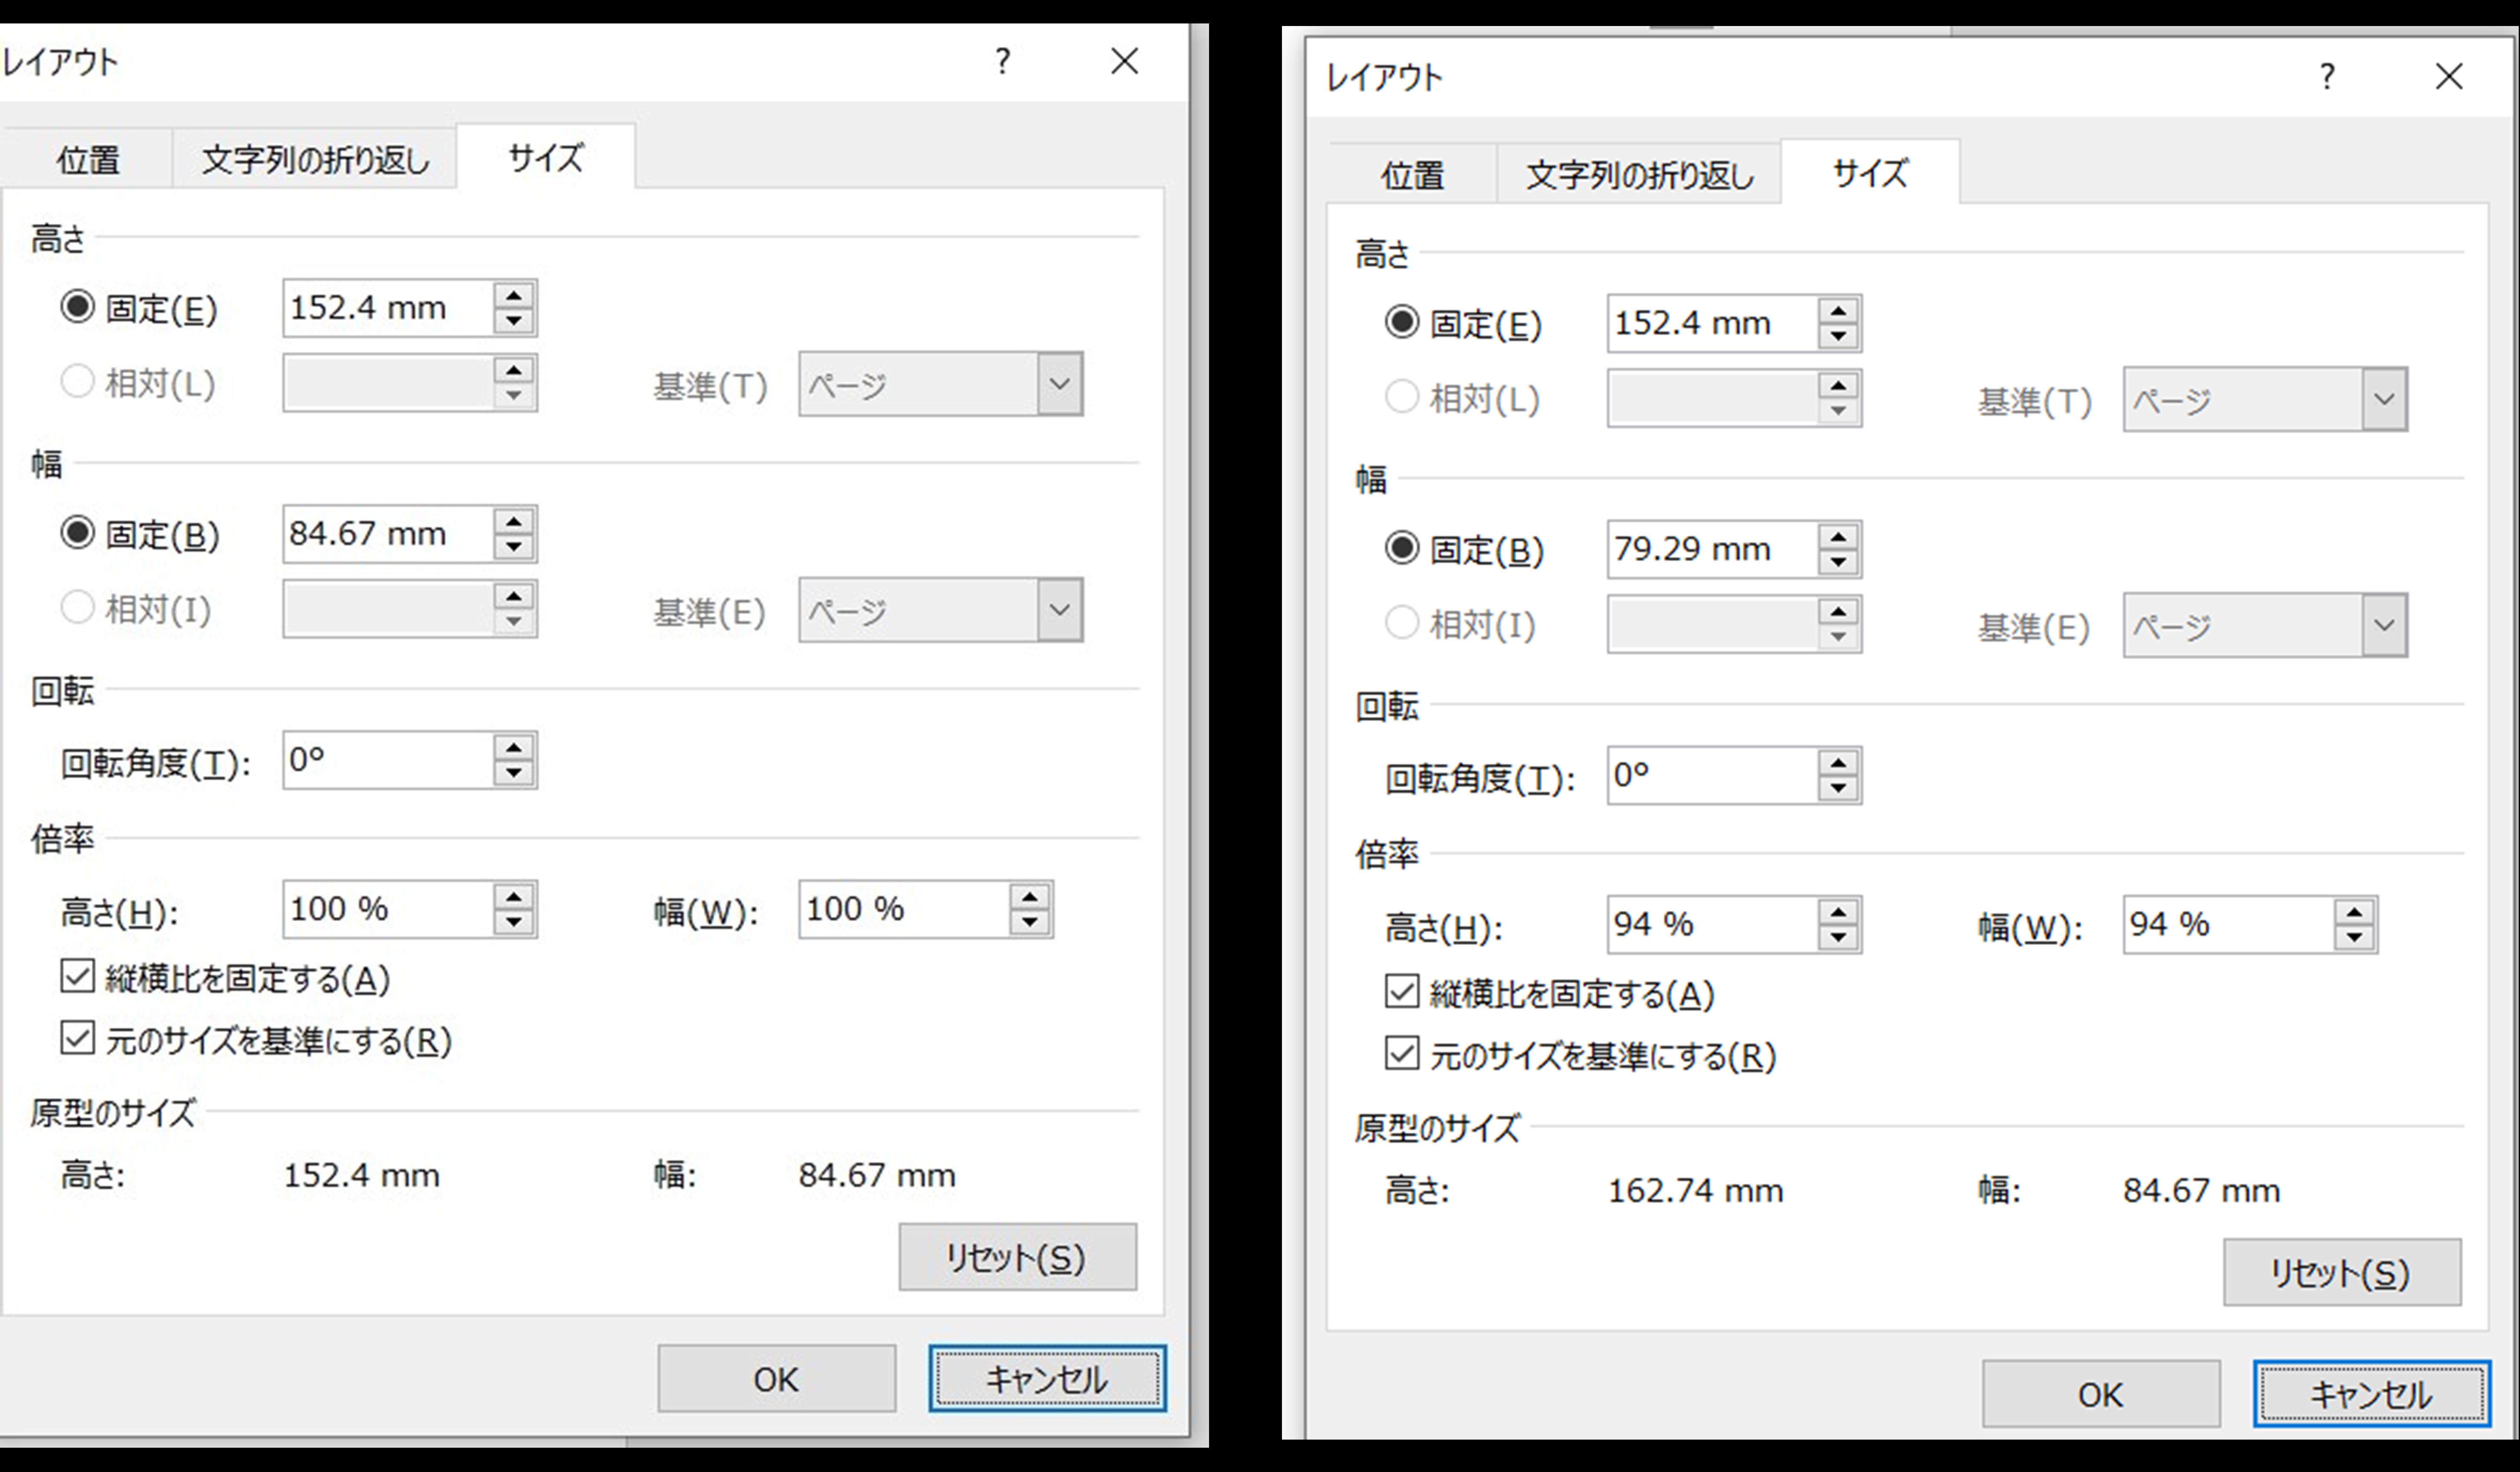Increase rotation angle spinner in right dialog
The height and width of the screenshot is (1472, 2520).
click(1839, 763)
